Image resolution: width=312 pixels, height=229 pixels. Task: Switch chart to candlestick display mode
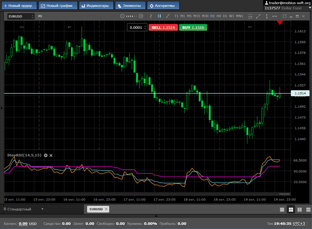[x=159, y=16]
